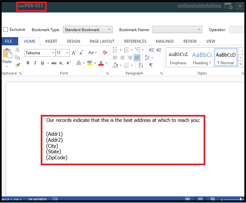Open the VIEW tab

pyautogui.click(x=211, y=41)
